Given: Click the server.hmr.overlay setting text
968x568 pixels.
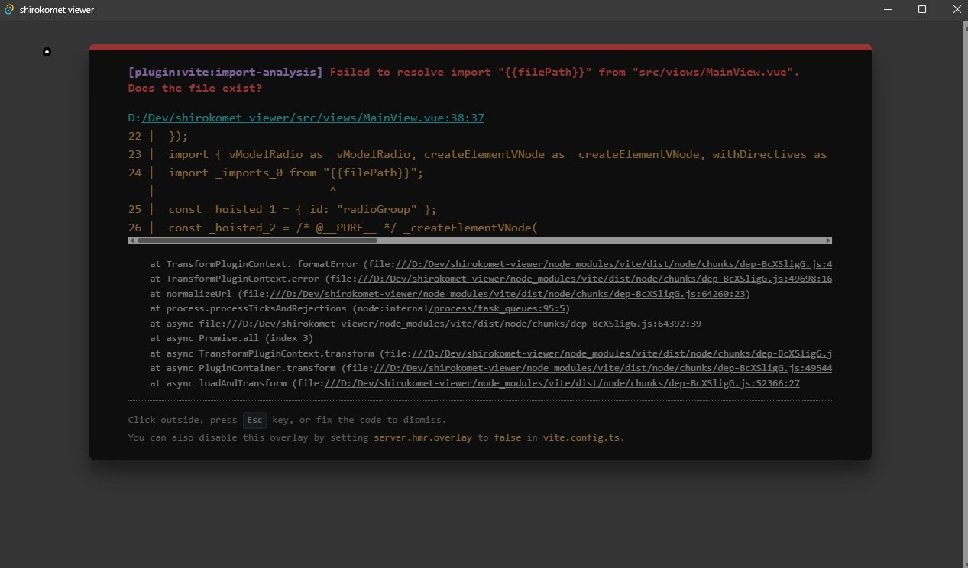Looking at the screenshot, I should (x=422, y=438).
